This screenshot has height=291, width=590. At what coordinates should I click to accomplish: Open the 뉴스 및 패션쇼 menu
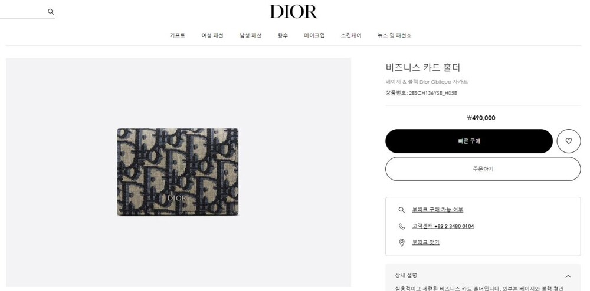(x=394, y=35)
